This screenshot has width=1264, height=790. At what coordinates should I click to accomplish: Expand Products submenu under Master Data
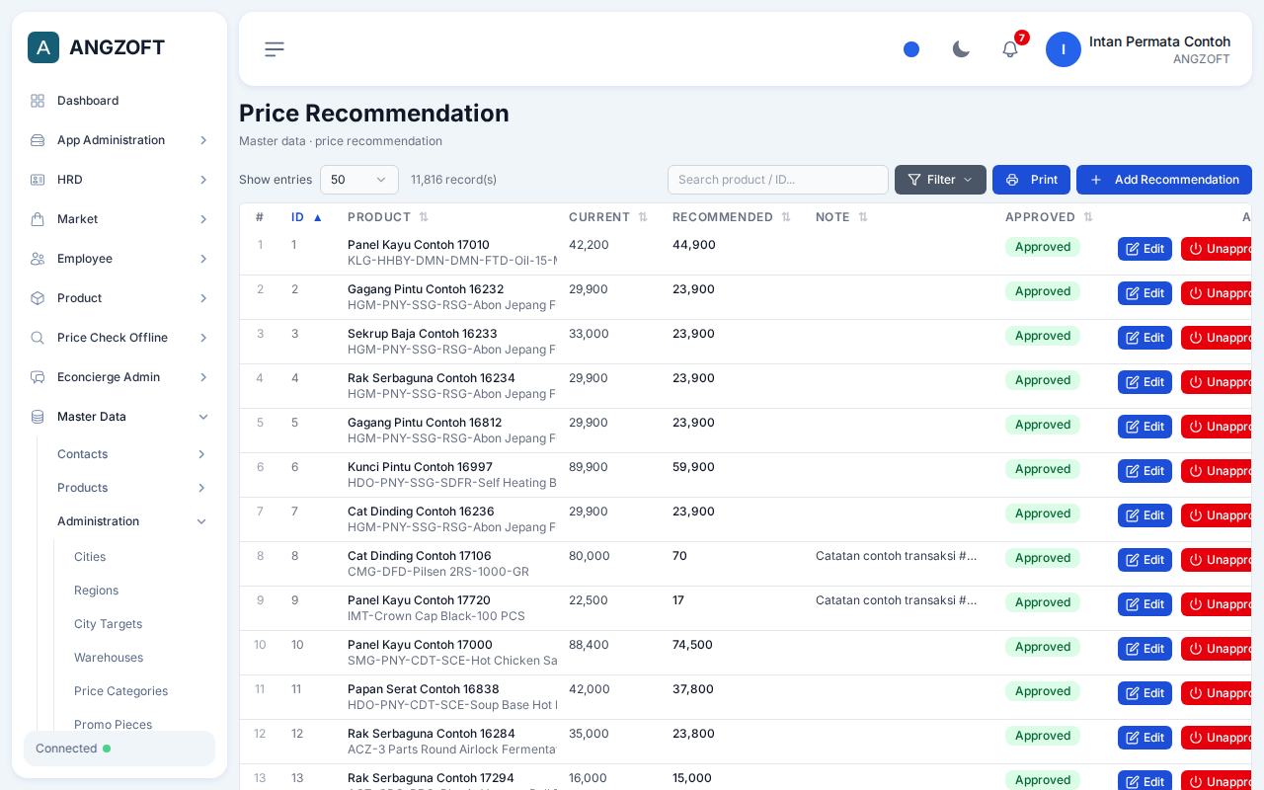(x=132, y=488)
